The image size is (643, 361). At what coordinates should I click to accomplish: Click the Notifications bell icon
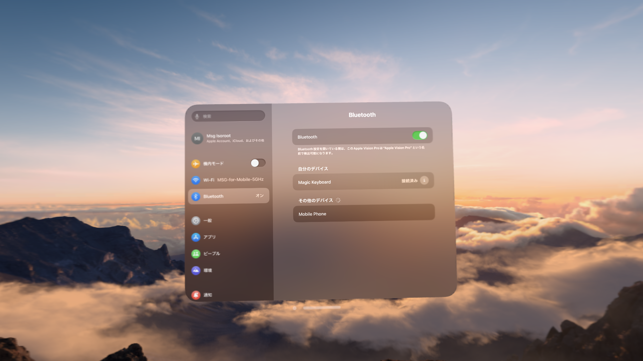tap(196, 295)
